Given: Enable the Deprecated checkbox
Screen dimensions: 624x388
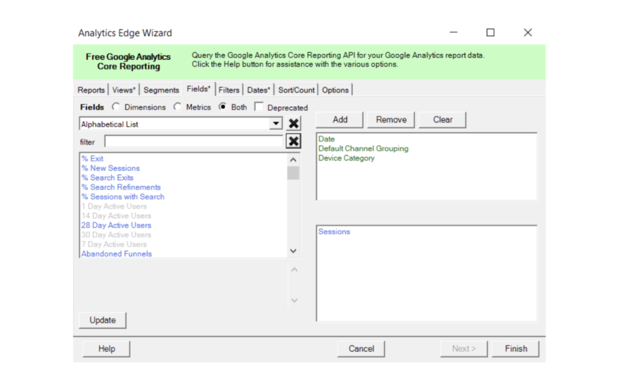Looking at the screenshot, I should pos(259,107).
